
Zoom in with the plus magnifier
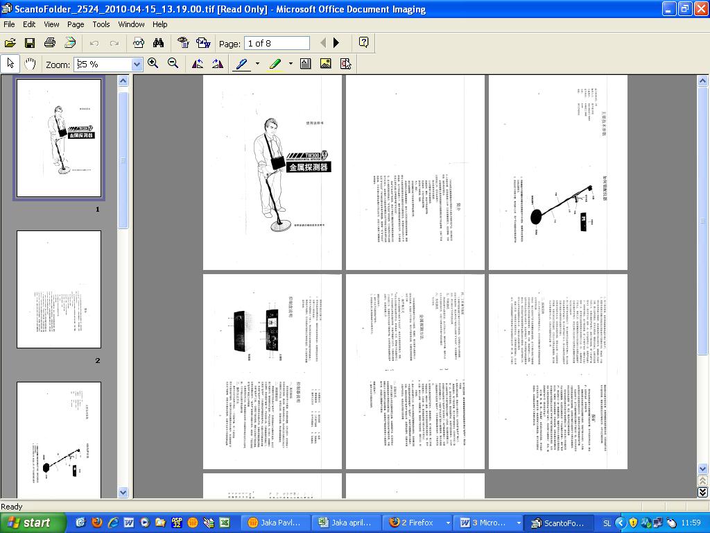point(153,63)
